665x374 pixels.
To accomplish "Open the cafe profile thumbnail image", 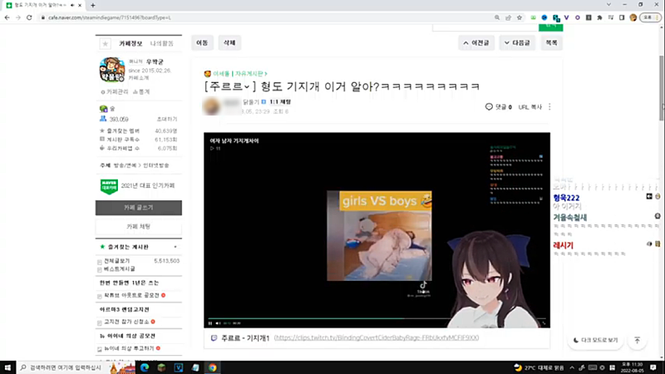I will (x=112, y=70).
